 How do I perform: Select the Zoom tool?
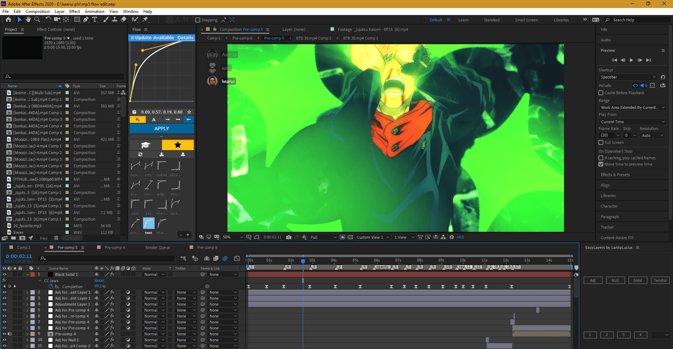click(x=37, y=20)
